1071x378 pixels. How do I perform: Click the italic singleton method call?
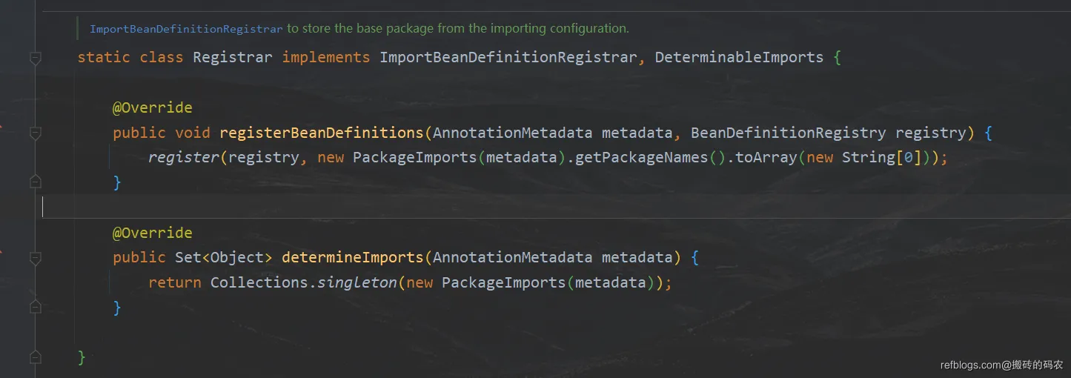(x=357, y=282)
